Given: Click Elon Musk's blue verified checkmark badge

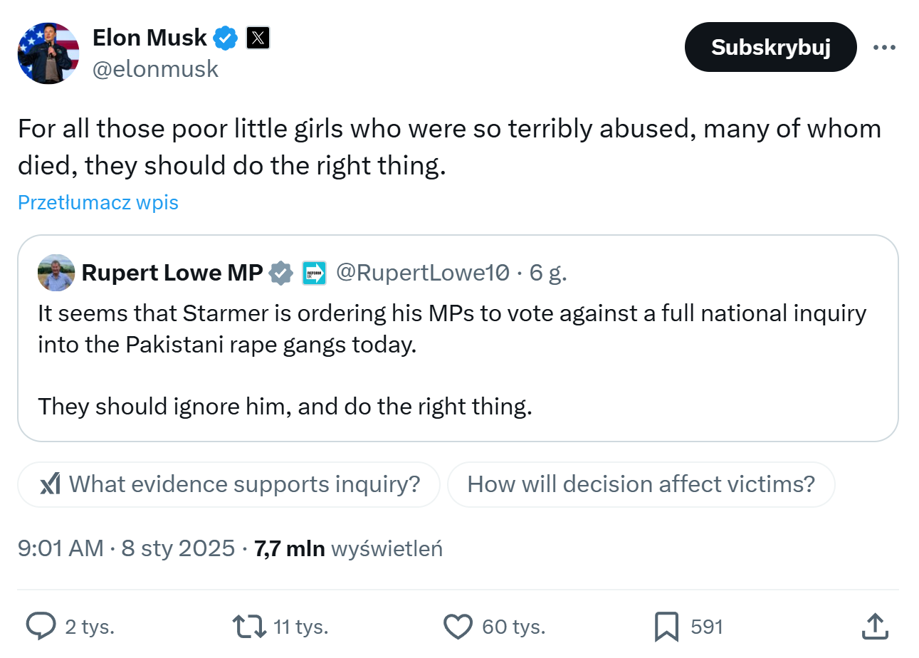Looking at the screenshot, I should point(226,38).
